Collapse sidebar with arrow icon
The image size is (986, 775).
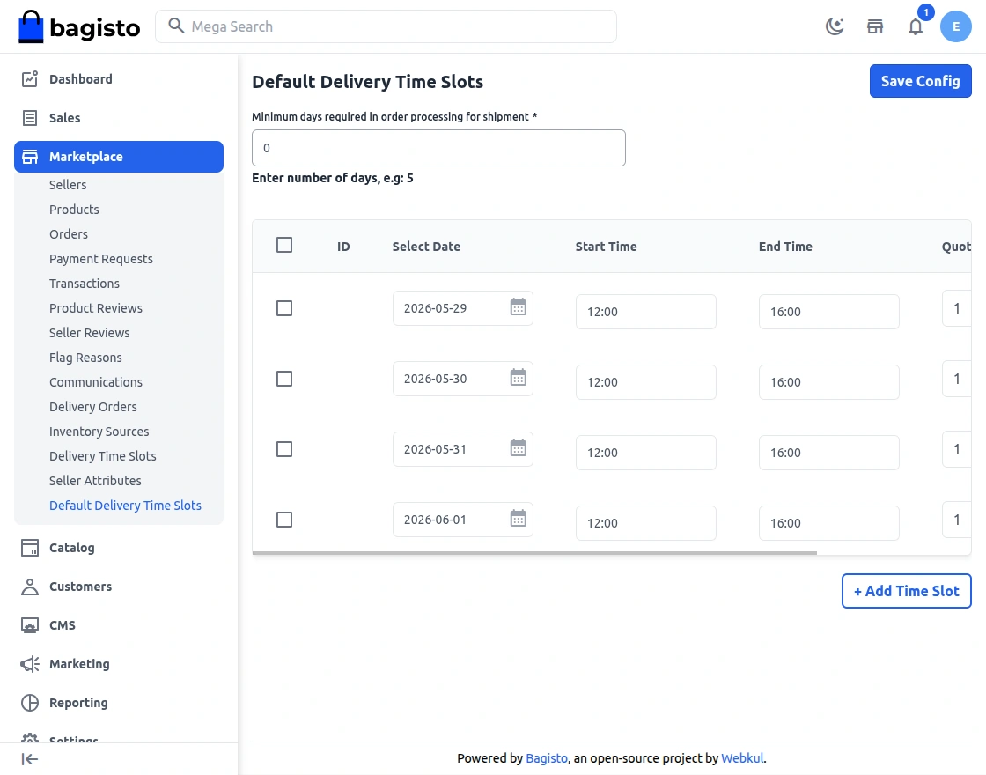(30, 759)
